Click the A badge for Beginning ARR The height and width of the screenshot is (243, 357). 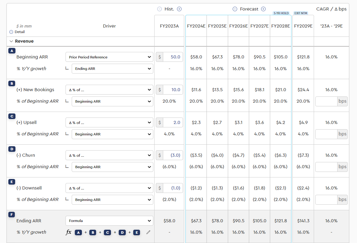12,51
